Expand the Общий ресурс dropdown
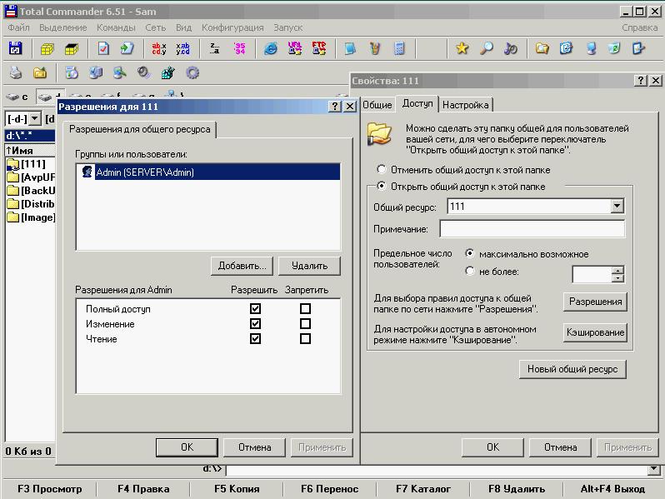 [x=617, y=206]
